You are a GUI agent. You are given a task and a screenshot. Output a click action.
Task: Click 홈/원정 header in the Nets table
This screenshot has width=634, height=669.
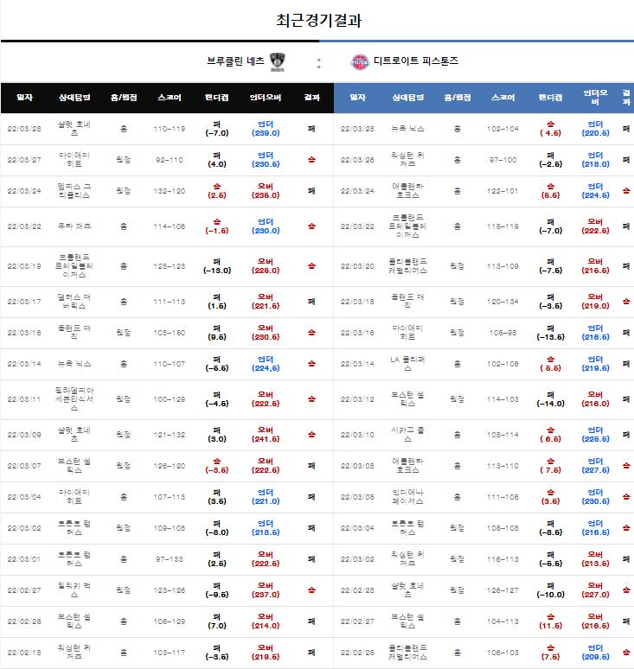click(124, 98)
